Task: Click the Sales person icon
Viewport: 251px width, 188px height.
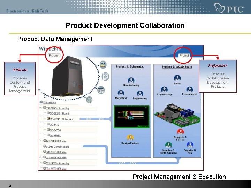Action: [x=177, y=78]
